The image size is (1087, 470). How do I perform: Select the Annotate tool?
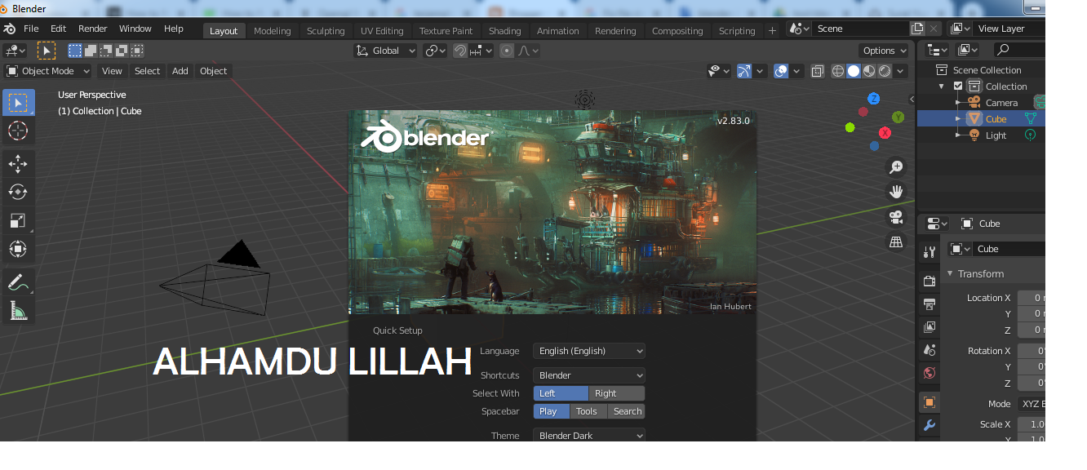click(18, 282)
